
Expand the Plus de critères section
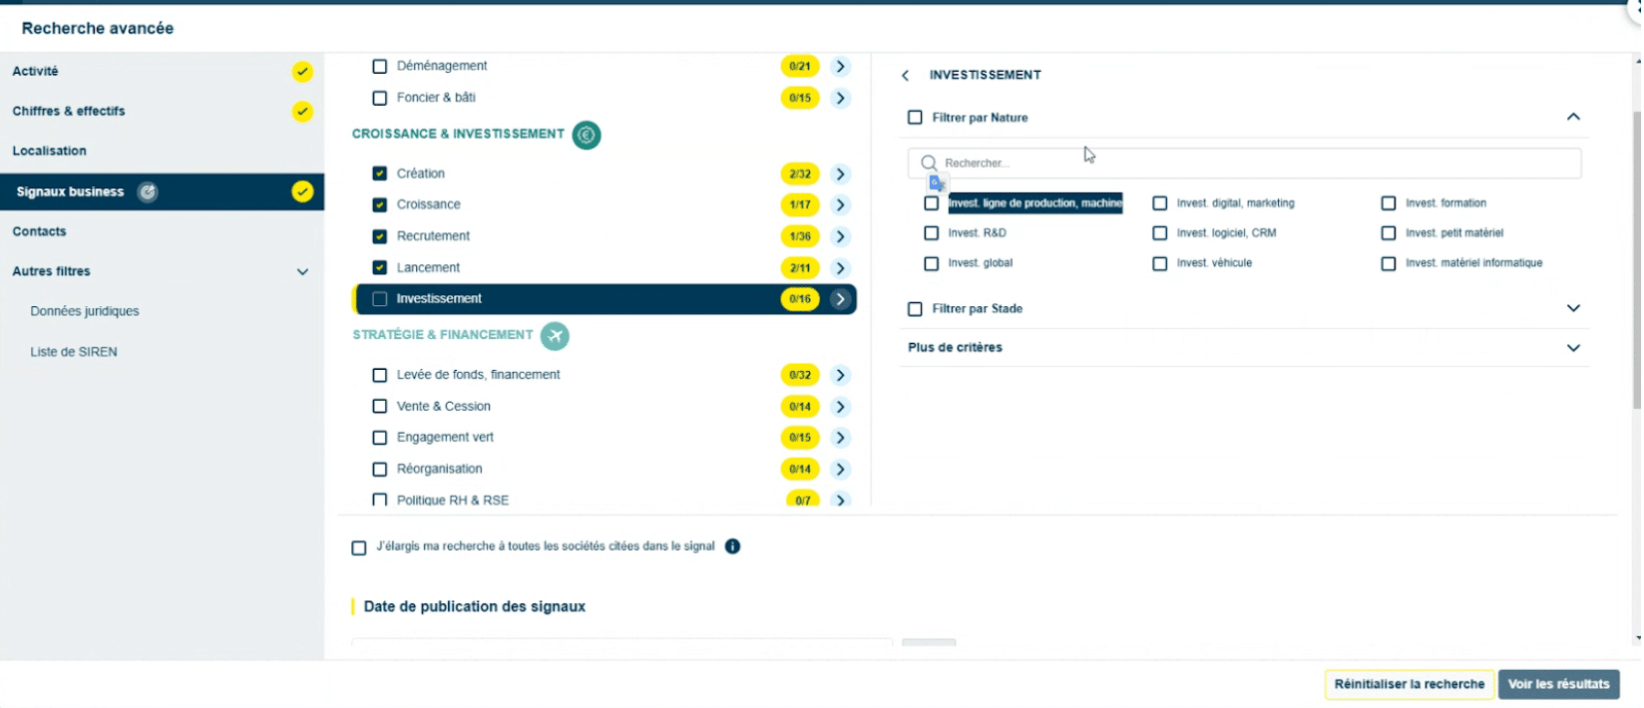1573,348
